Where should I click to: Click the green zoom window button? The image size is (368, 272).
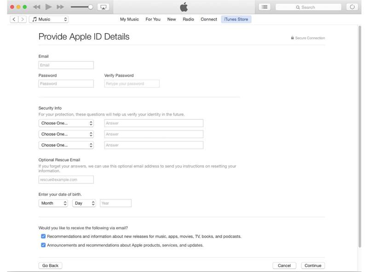click(x=25, y=7)
